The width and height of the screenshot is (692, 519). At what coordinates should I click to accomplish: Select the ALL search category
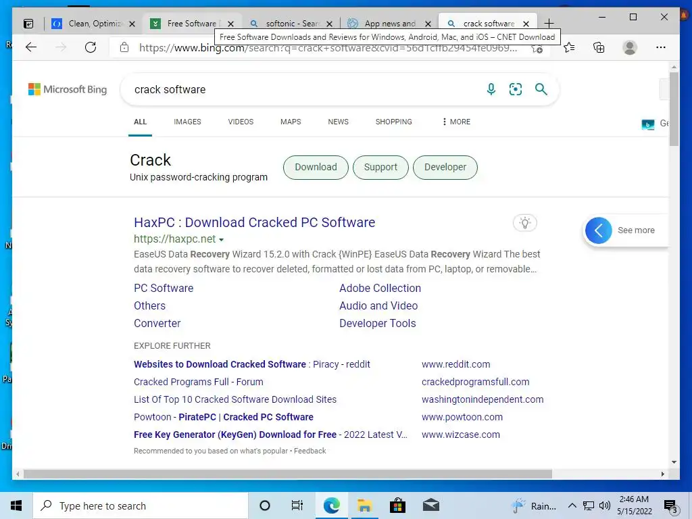(x=140, y=122)
